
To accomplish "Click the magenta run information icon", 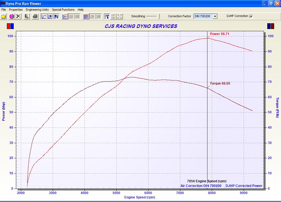I will click(x=12, y=16).
